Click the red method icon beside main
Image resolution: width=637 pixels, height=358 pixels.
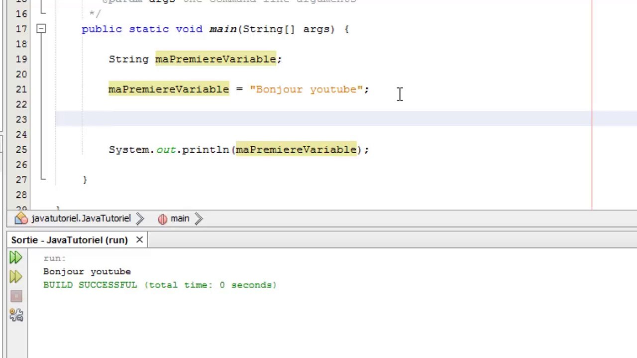(163, 218)
